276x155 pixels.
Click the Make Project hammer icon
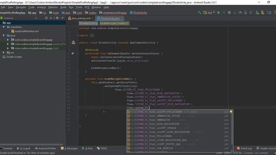point(199,12)
